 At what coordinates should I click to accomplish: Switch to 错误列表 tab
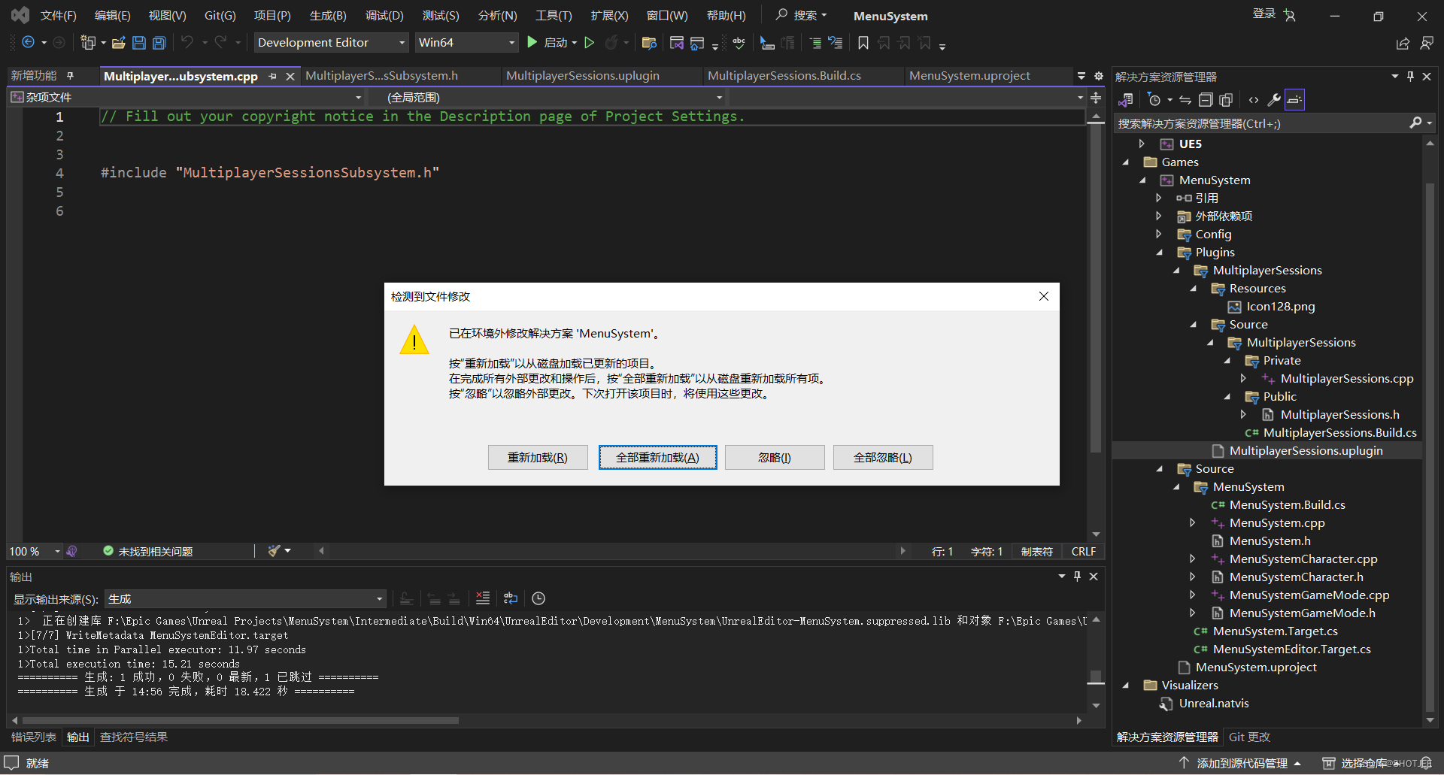click(x=34, y=737)
